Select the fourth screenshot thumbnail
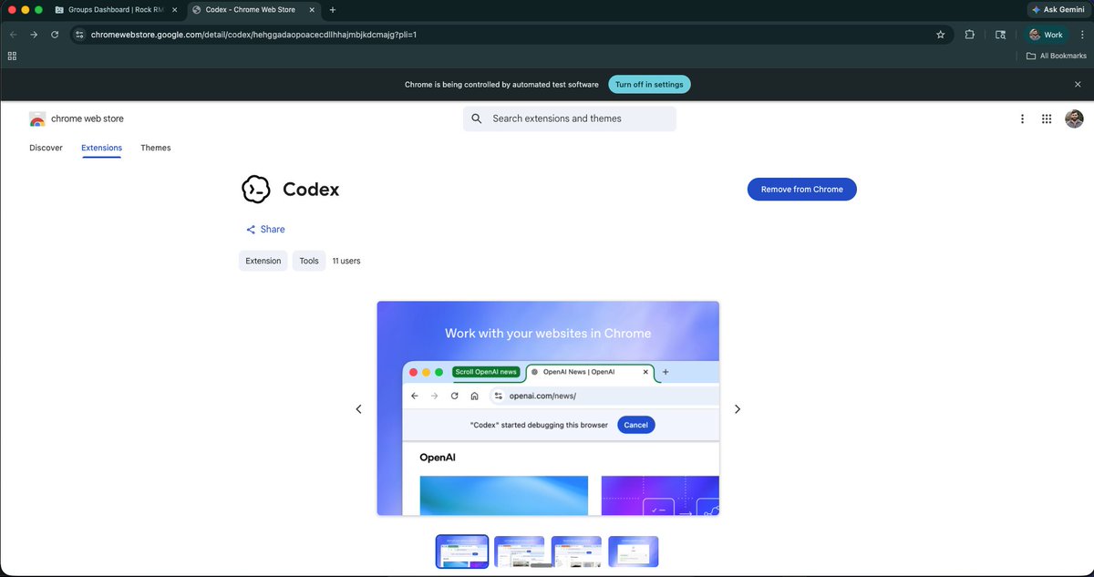Viewport: 1094px width, 577px height. pyautogui.click(x=634, y=551)
